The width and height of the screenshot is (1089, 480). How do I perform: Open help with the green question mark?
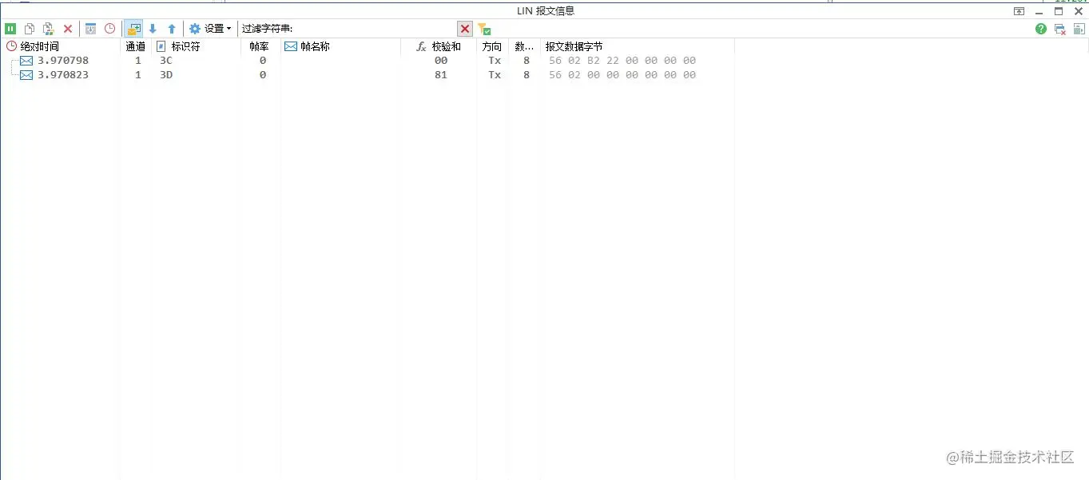click(1041, 29)
